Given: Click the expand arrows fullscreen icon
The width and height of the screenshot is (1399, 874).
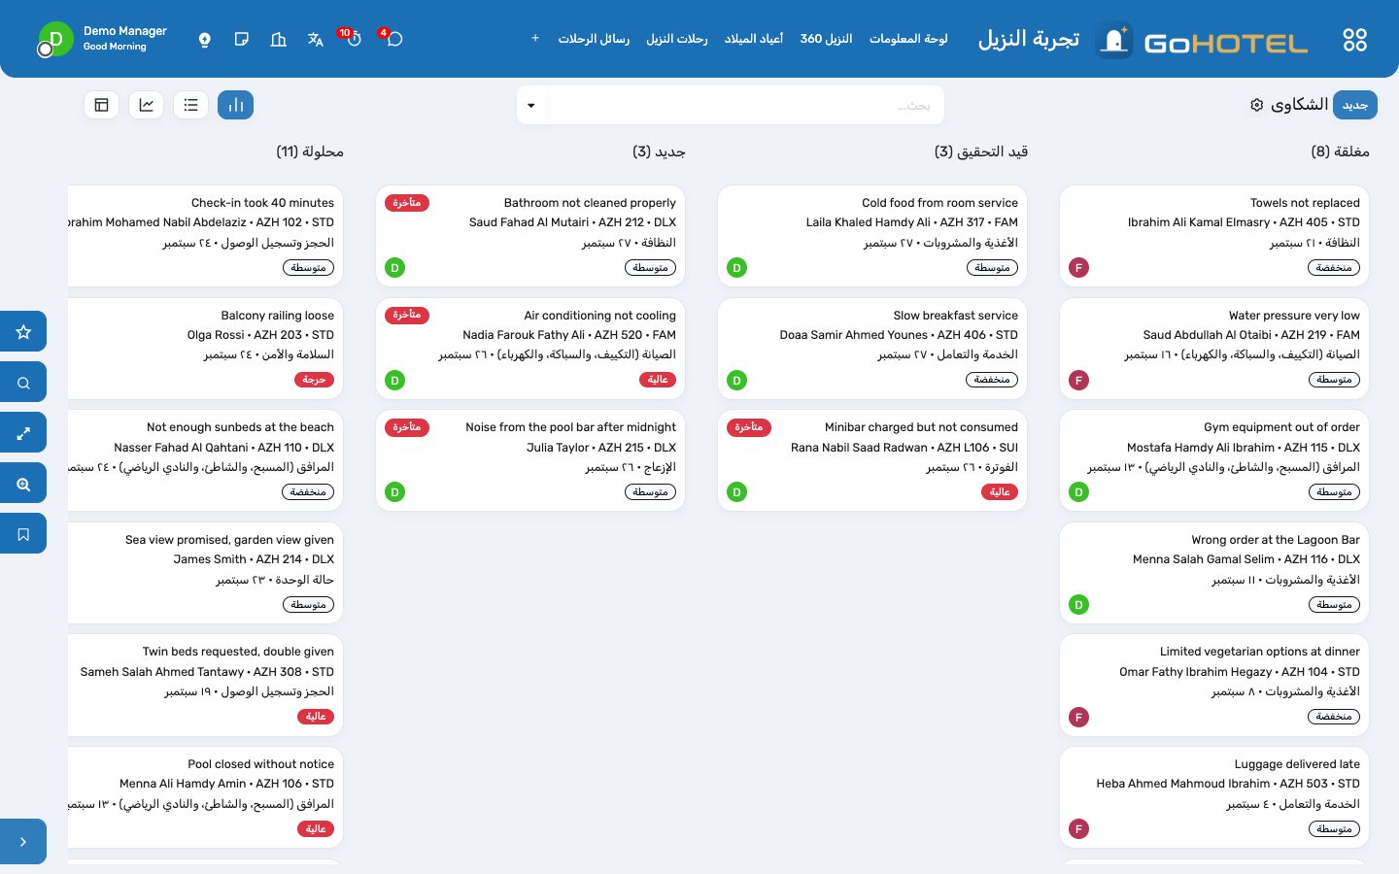Looking at the screenshot, I should pos(23,433).
